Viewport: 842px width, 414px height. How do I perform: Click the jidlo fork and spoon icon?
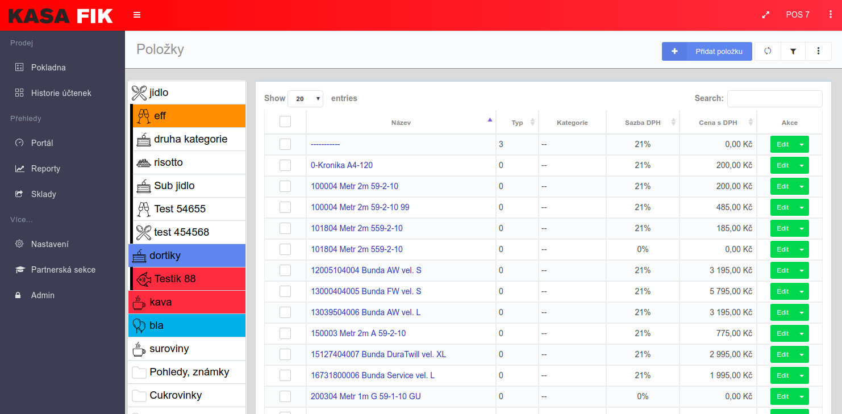coord(139,93)
